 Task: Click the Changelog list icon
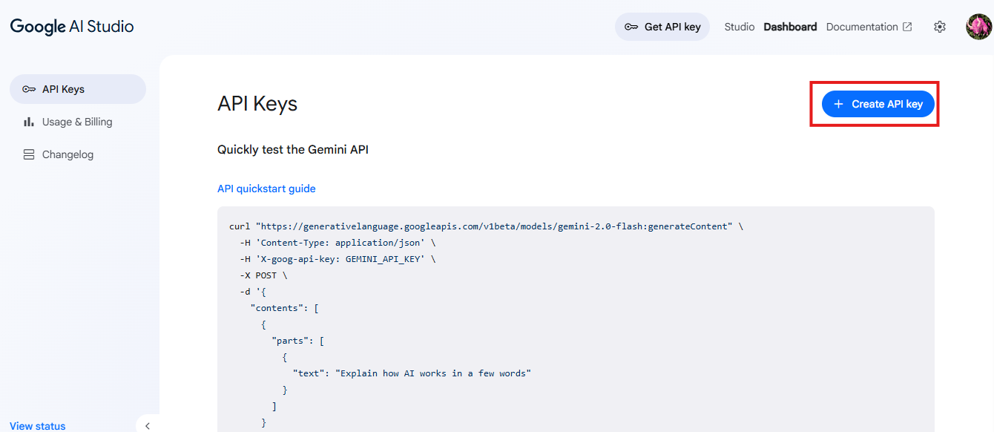point(29,154)
